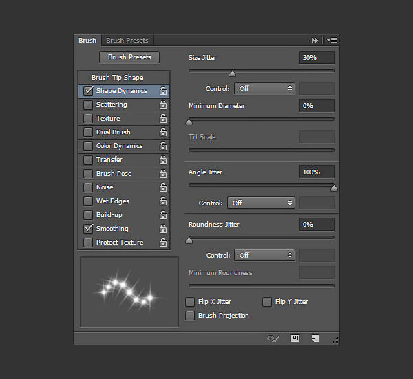Check the Flip X Jitter option
The width and height of the screenshot is (413, 379).
(x=190, y=302)
